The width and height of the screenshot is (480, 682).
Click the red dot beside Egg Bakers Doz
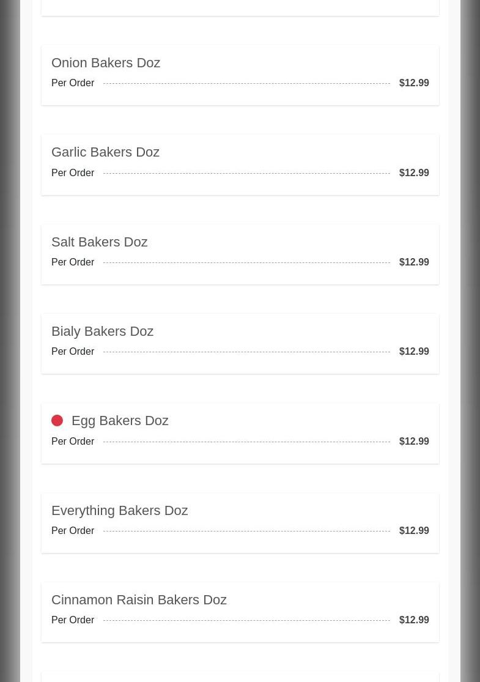[x=57, y=421]
